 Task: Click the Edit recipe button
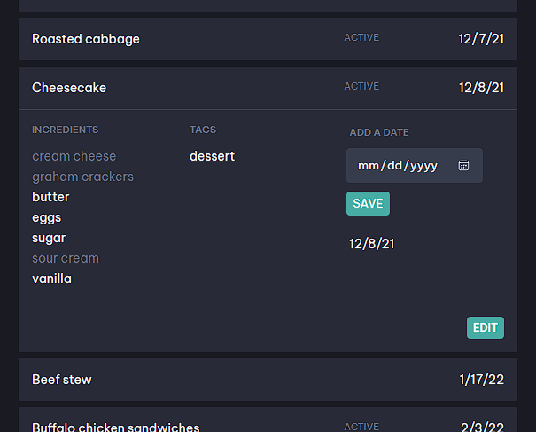(x=486, y=327)
